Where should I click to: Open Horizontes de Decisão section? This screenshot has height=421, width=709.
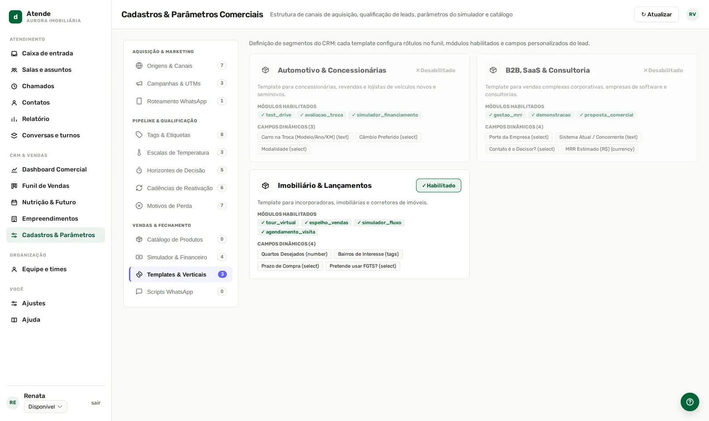point(181,170)
